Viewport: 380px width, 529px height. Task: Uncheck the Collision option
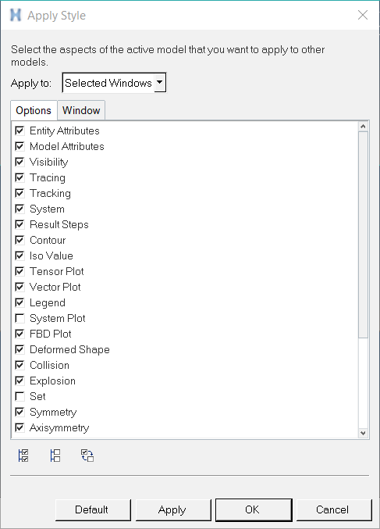[x=20, y=365]
